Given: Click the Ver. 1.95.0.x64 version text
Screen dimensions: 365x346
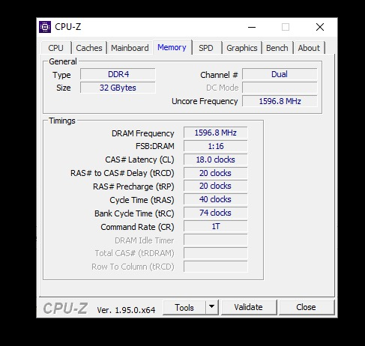Looking at the screenshot, I should pos(126,310).
